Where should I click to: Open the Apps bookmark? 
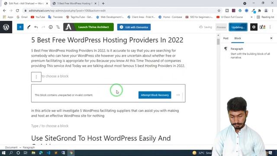(8, 17)
